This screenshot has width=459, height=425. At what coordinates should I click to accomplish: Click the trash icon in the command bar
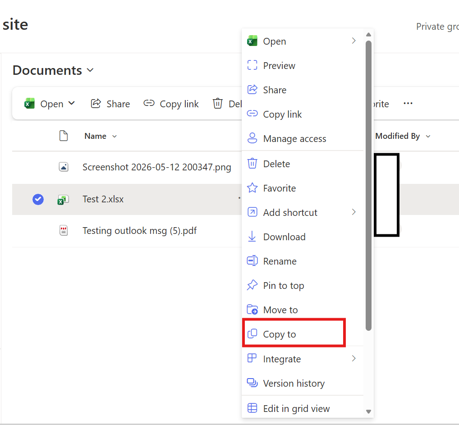(217, 103)
